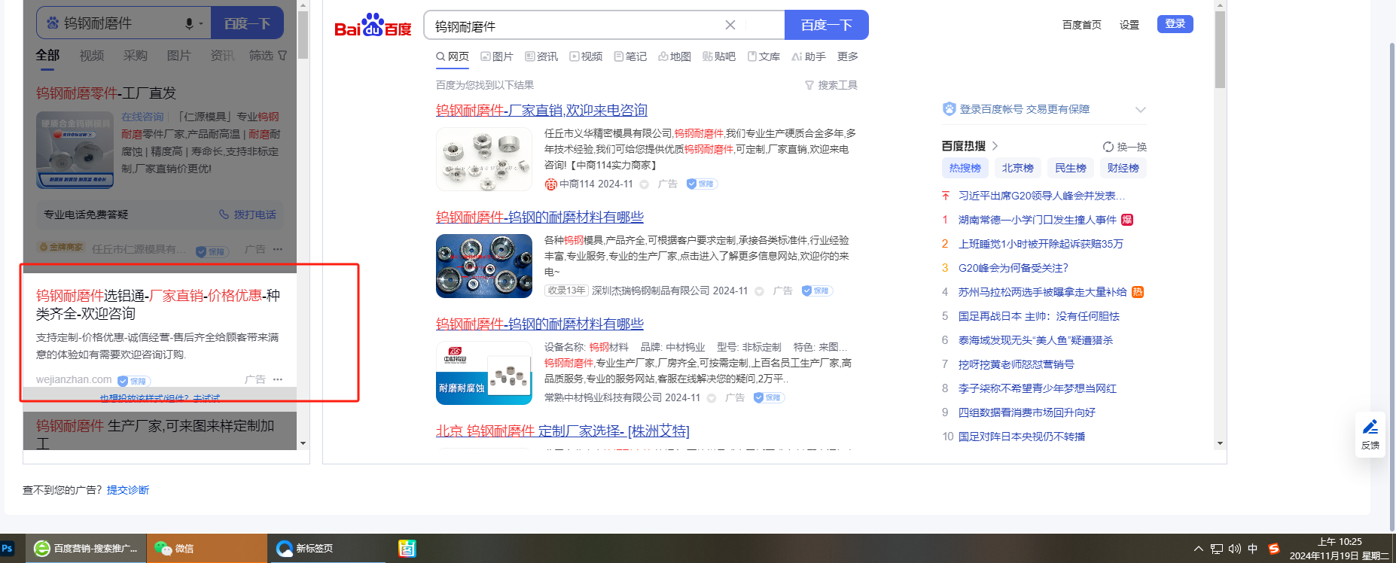Open more options dots on 仁源模具 mobile ad

click(x=278, y=249)
